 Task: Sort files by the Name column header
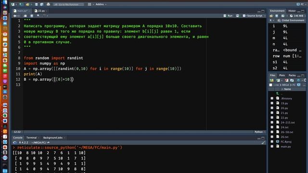coord(287,89)
